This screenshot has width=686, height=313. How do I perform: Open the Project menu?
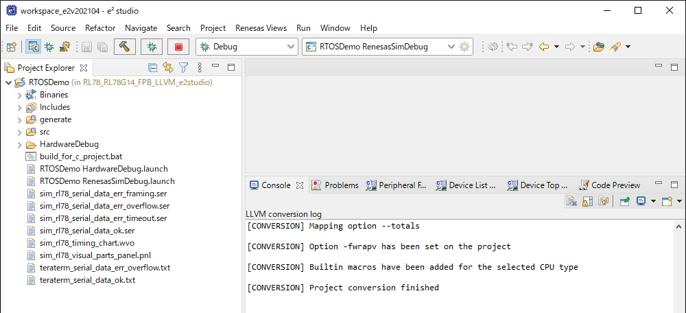pyautogui.click(x=213, y=28)
